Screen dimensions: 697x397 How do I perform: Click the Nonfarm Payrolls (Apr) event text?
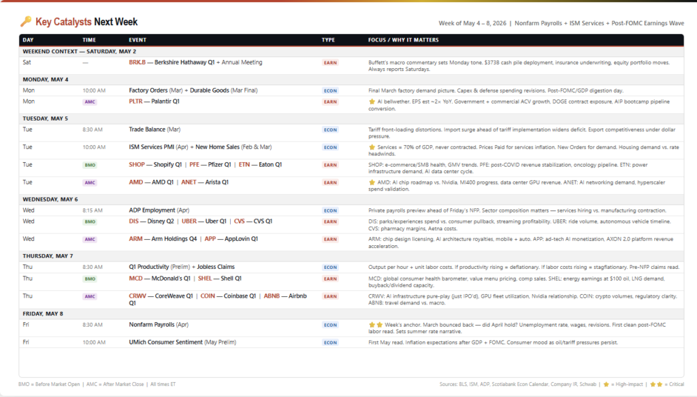[x=159, y=325]
